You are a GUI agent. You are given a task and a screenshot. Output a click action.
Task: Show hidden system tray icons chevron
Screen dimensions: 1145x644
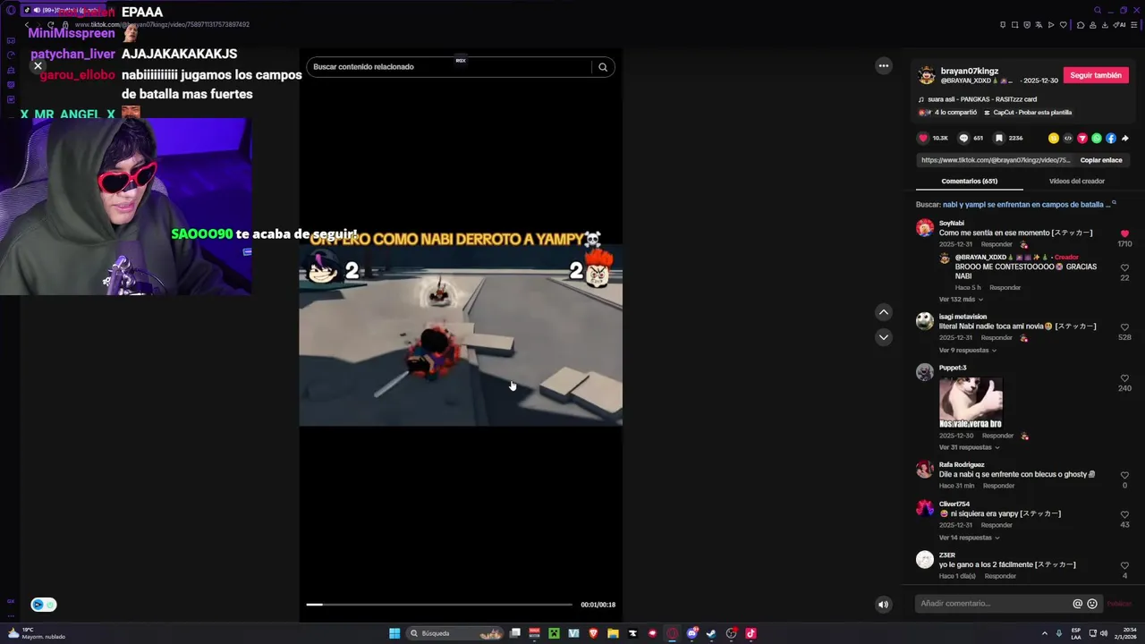pos(1046,633)
